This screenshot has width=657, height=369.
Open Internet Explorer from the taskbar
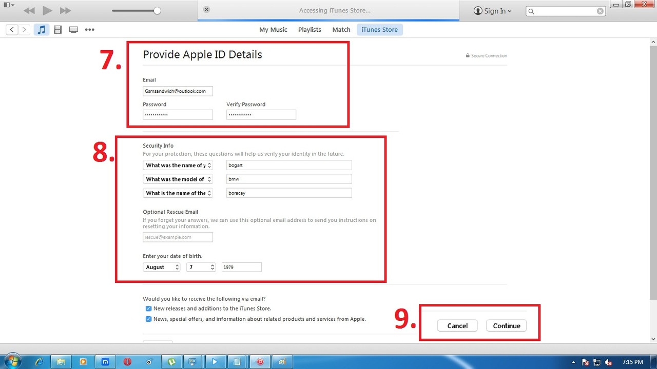[x=39, y=361]
